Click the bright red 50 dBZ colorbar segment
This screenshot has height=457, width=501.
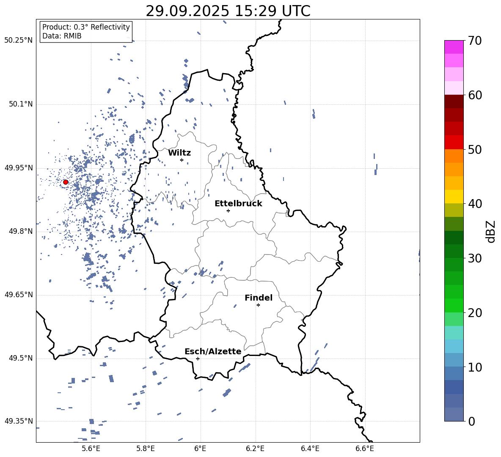pos(454,142)
